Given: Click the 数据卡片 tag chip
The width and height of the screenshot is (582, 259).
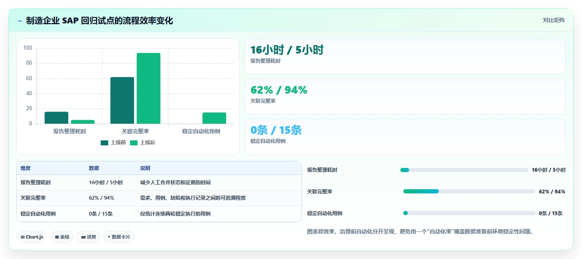Looking at the screenshot, I should point(119,237).
